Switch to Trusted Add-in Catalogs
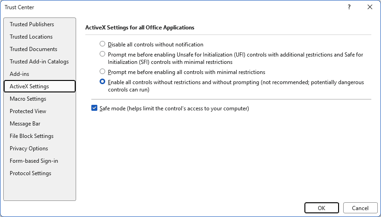Screen dimensions: 381x217 pyautogui.click(x=40, y=62)
